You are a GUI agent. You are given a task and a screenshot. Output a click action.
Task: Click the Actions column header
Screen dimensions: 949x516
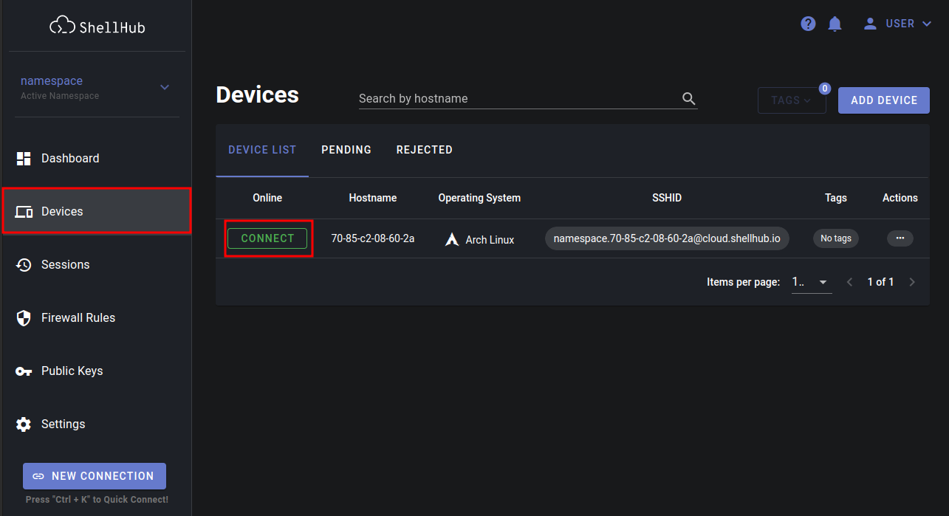(x=900, y=198)
